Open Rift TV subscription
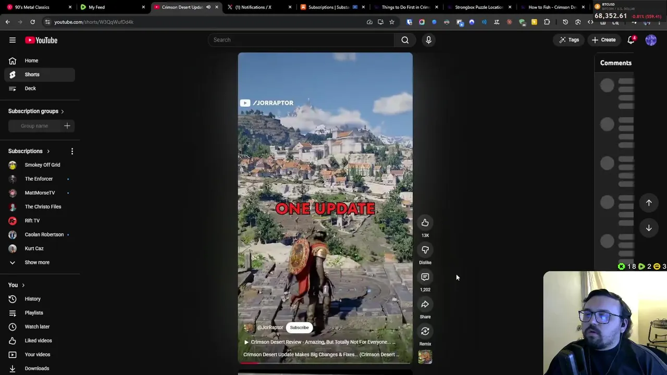Image resolution: width=667 pixels, height=375 pixels. click(x=40, y=221)
